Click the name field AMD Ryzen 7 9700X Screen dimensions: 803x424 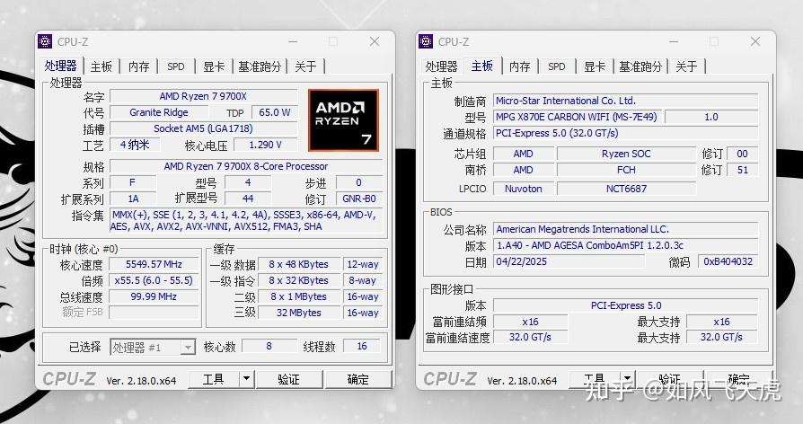(204, 96)
